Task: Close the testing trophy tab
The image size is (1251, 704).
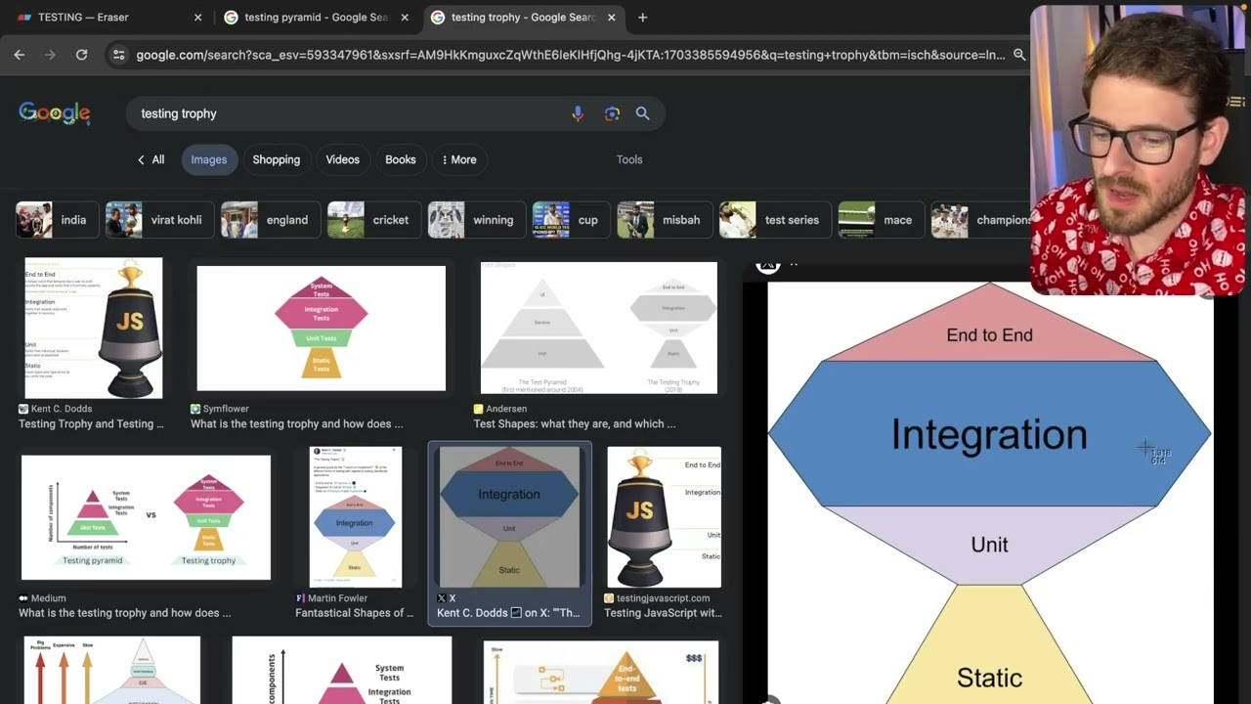Action: [612, 17]
